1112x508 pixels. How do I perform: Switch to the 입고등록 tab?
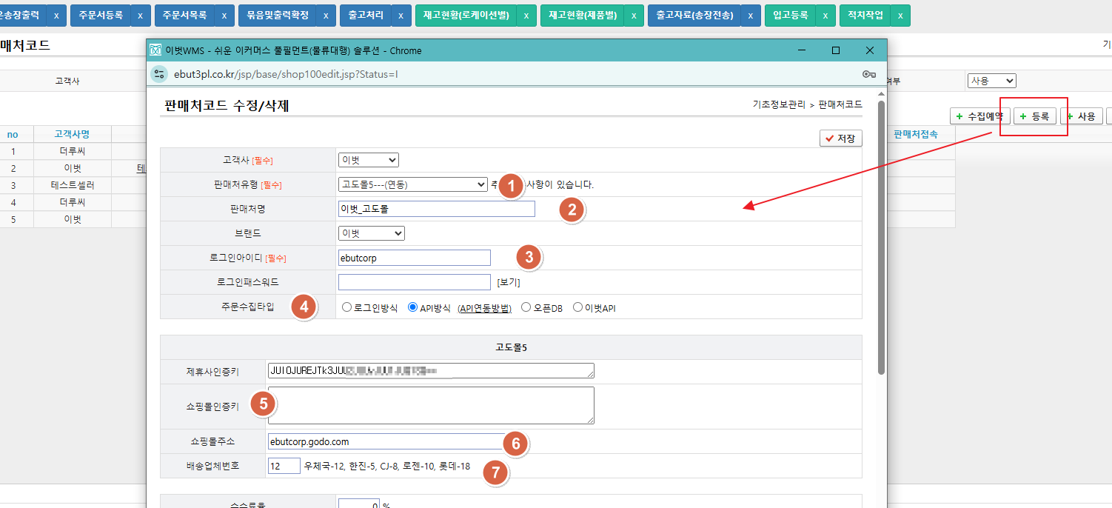(x=790, y=16)
